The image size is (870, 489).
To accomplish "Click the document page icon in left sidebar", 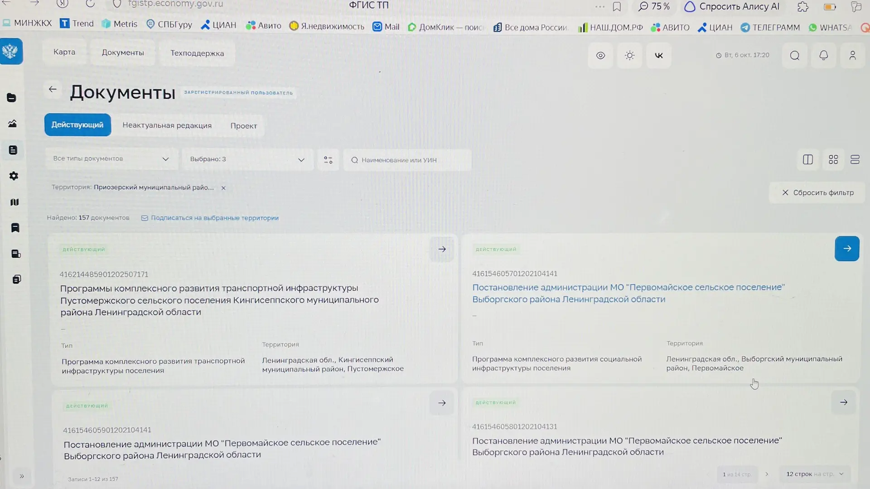I will (x=13, y=150).
